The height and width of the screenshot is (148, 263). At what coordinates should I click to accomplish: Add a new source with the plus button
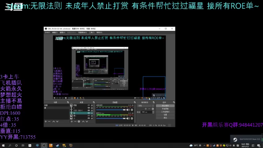click(x=72, y=121)
